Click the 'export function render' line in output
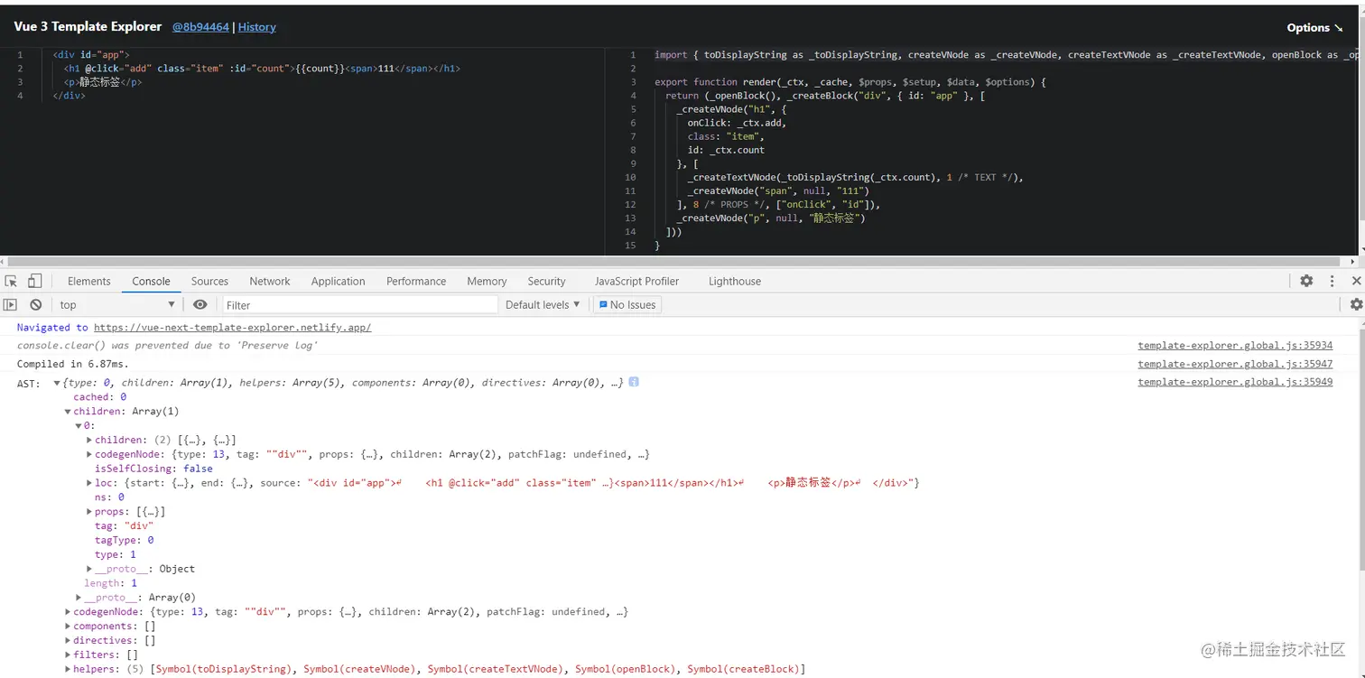The height and width of the screenshot is (678, 1365). click(850, 82)
